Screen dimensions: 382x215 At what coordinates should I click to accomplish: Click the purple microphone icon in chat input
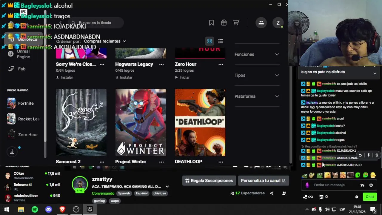tap(307, 185)
